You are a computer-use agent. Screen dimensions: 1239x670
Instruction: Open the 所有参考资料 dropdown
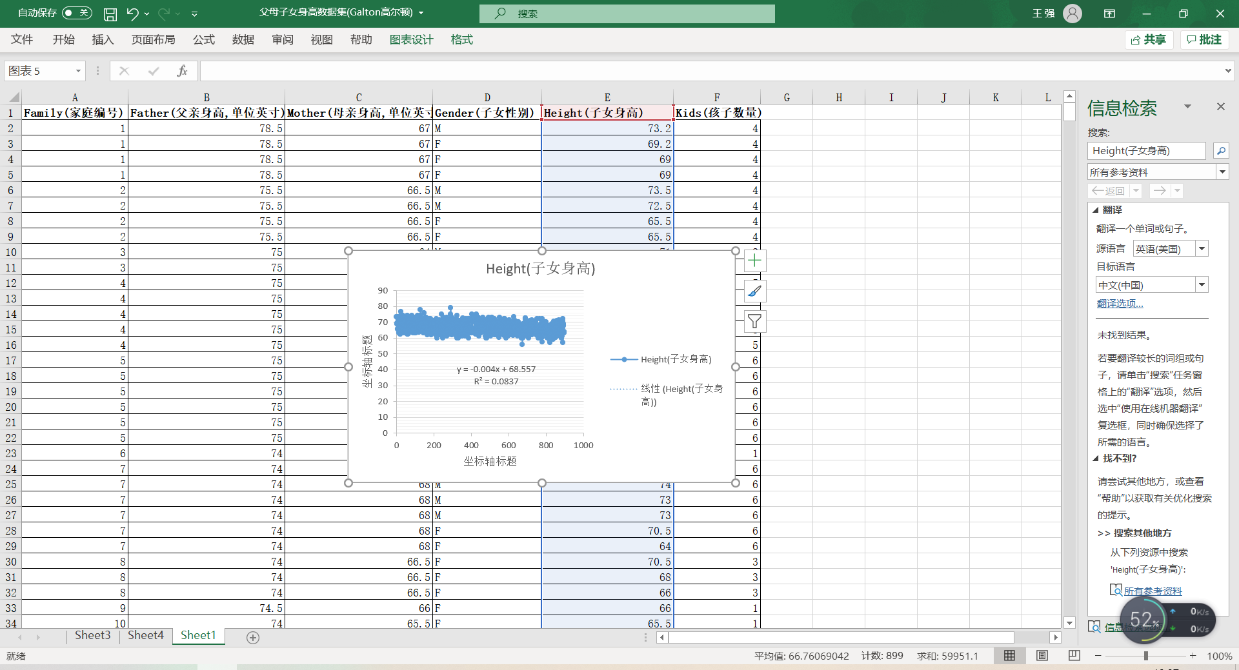click(1222, 172)
